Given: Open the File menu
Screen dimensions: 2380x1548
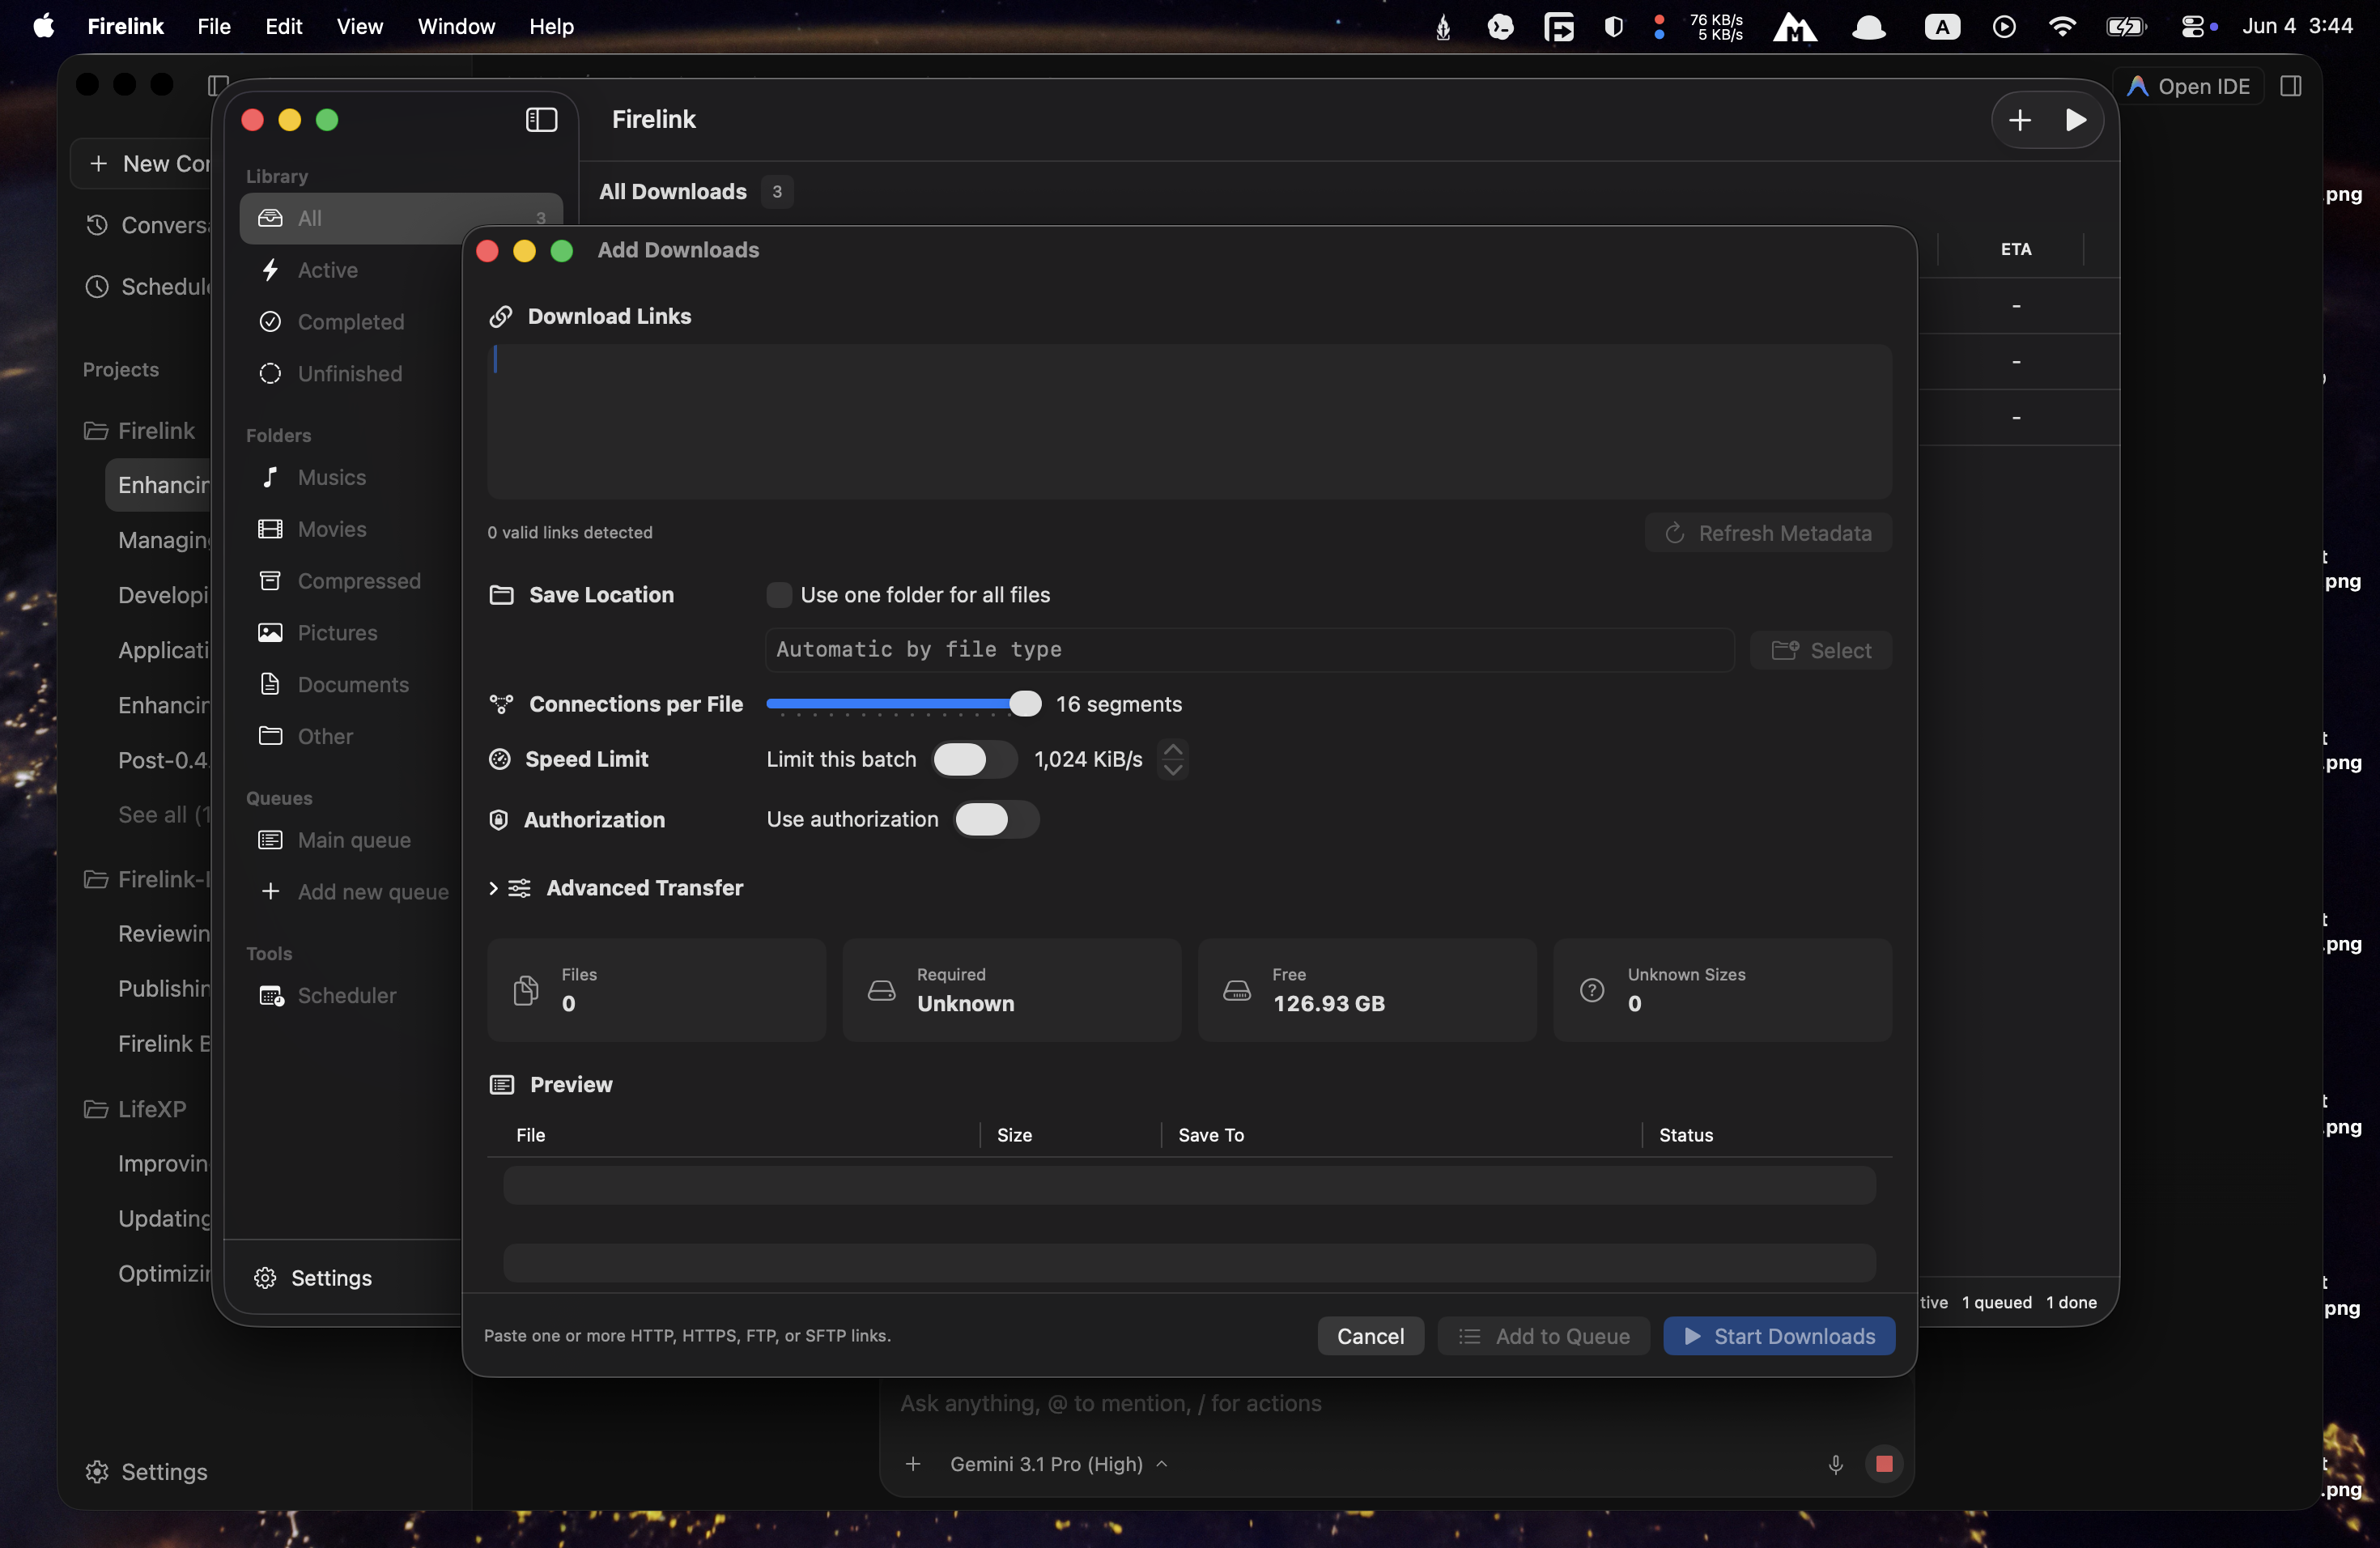Looking at the screenshot, I should pyautogui.click(x=214, y=26).
